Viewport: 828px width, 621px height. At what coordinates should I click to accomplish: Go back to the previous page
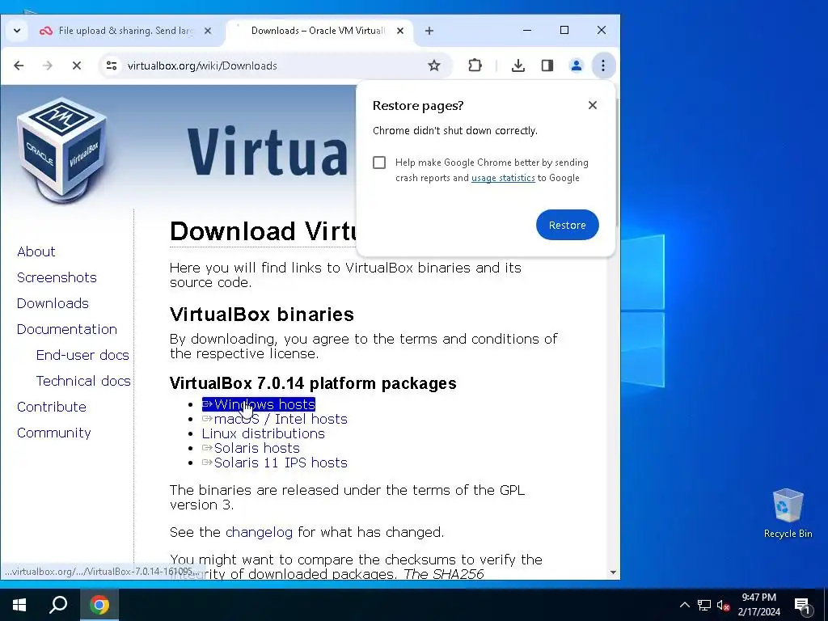pos(19,65)
